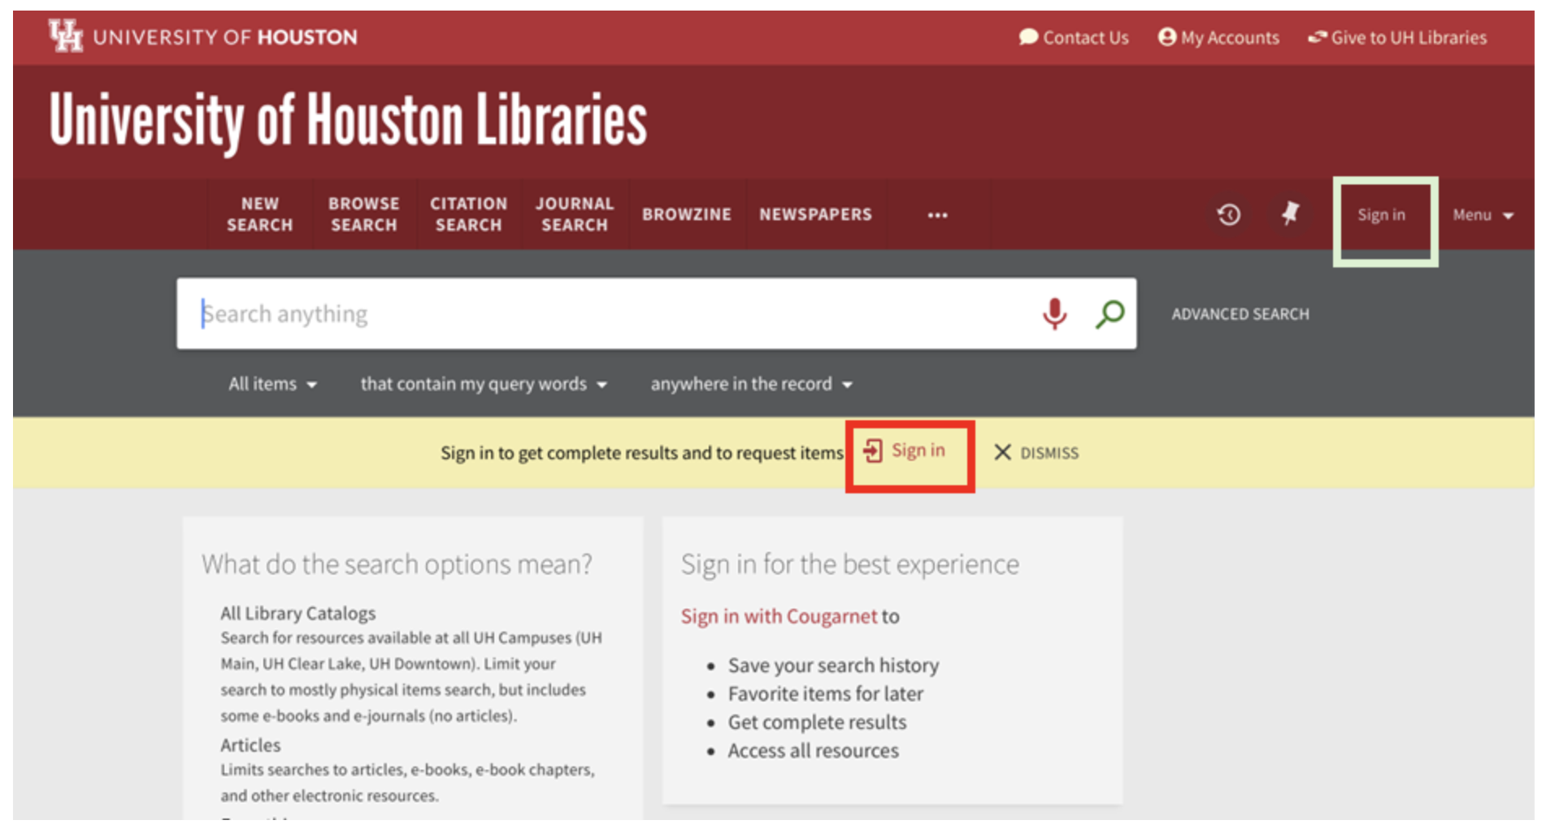
Task: Open the search history clock icon
Action: (x=1228, y=215)
